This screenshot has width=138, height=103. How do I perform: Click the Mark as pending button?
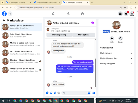pyautogui.click(x=59, y=35)
